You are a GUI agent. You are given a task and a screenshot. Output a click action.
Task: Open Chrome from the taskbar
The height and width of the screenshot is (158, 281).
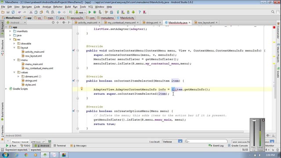[x=26, y=155]
